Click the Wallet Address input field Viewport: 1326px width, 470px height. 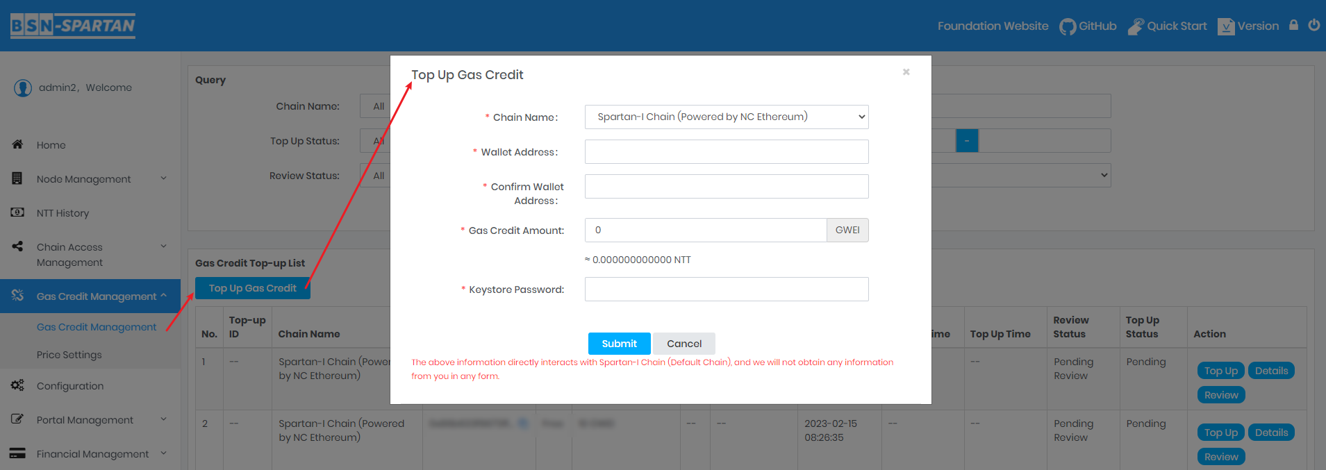pos(726,151)
